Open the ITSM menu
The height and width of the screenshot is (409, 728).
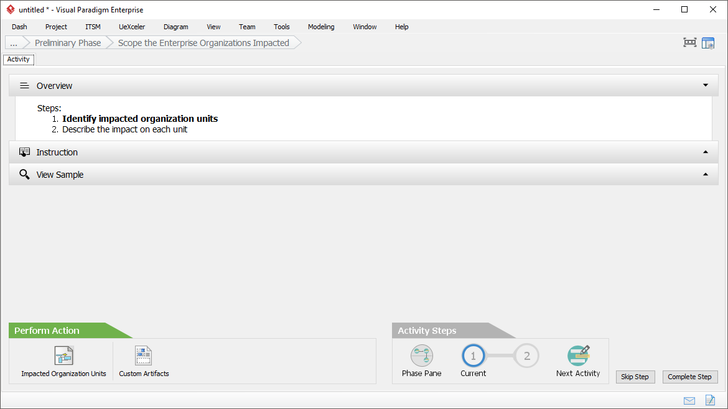pyautogui.click(x=93, y=27)
